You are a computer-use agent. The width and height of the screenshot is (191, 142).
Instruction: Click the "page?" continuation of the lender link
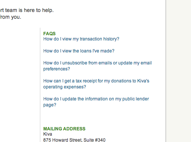tap(50, 105)
